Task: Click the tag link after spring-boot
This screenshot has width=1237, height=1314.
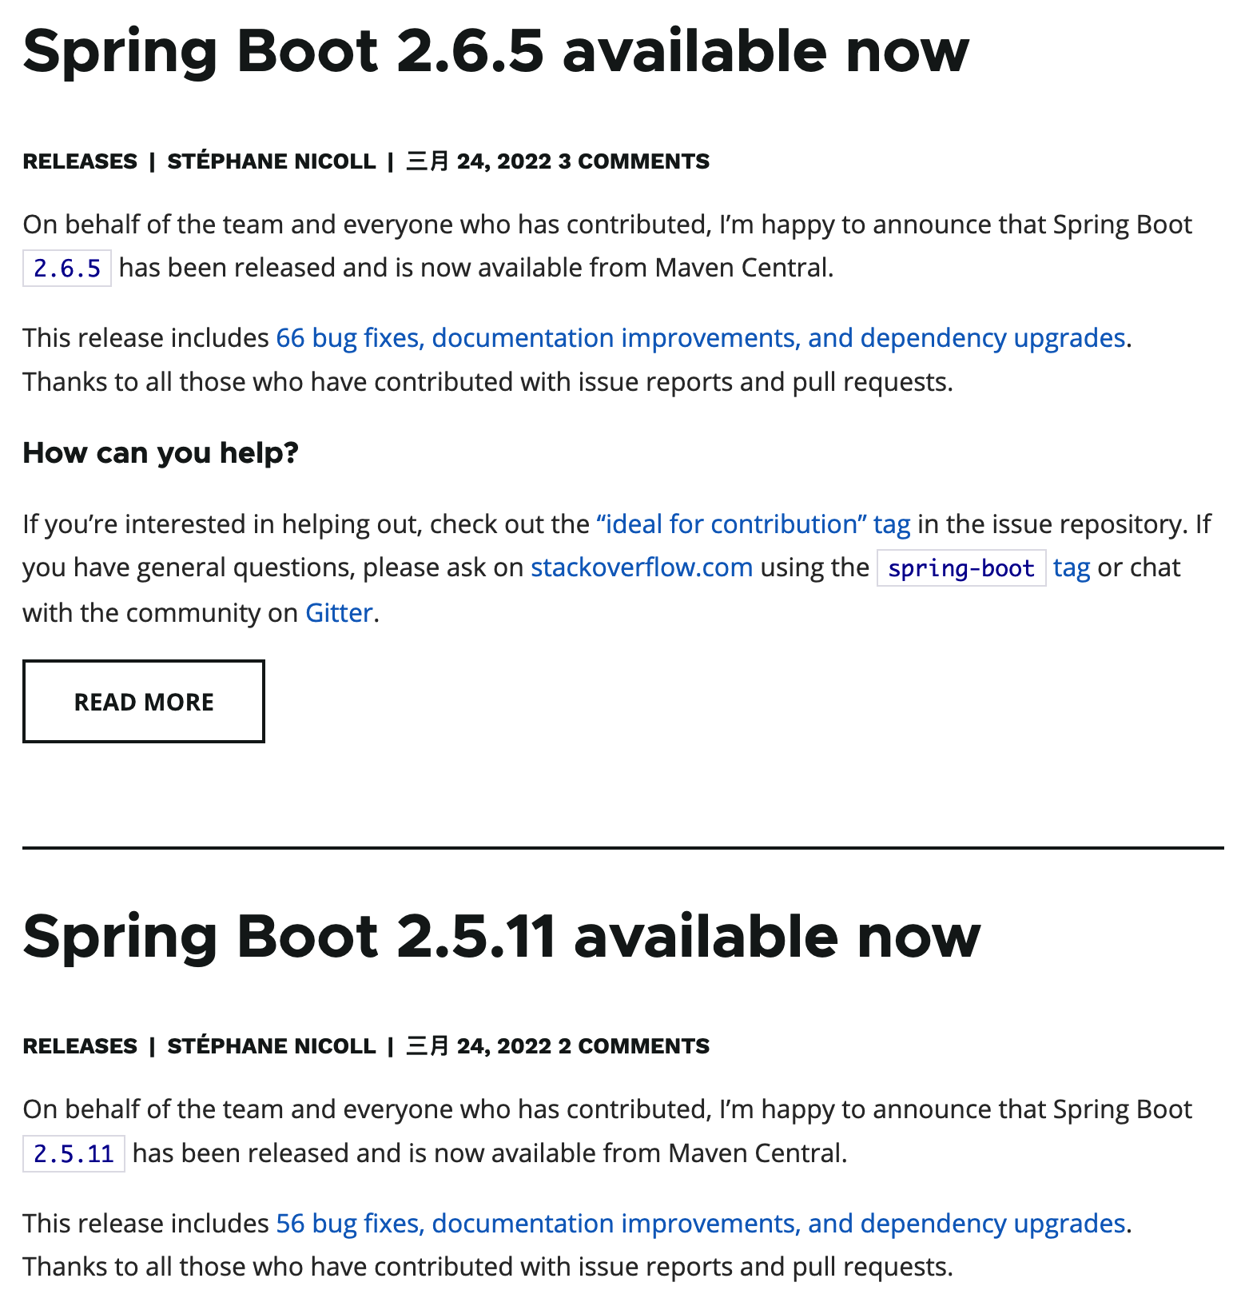Action: coord(1072,568)
